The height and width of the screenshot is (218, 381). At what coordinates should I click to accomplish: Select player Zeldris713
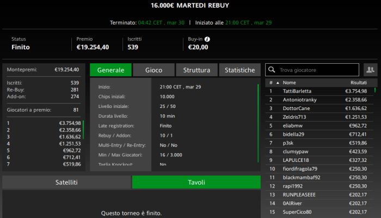[319, 117]
